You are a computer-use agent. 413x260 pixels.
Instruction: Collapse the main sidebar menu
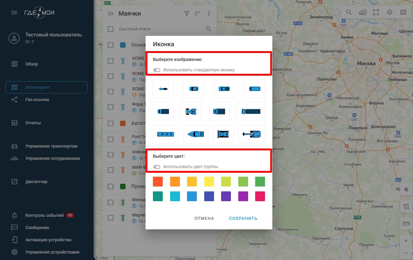(14, 13)
